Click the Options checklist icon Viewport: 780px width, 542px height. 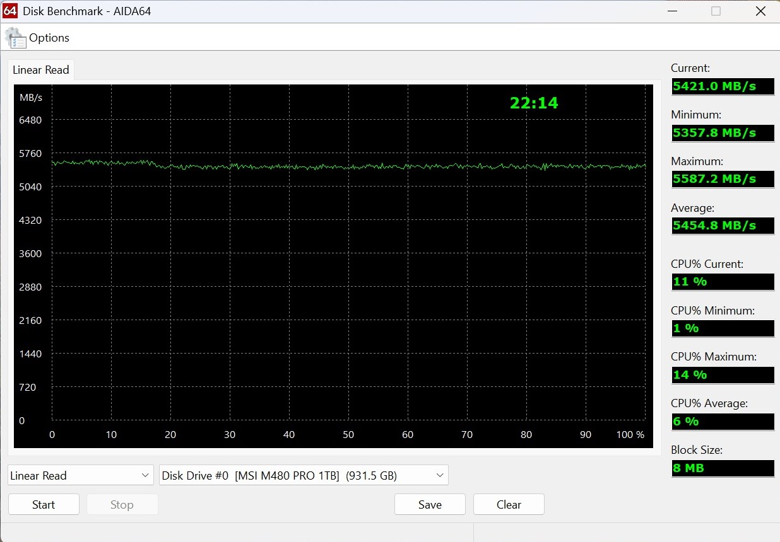point(15,38)
